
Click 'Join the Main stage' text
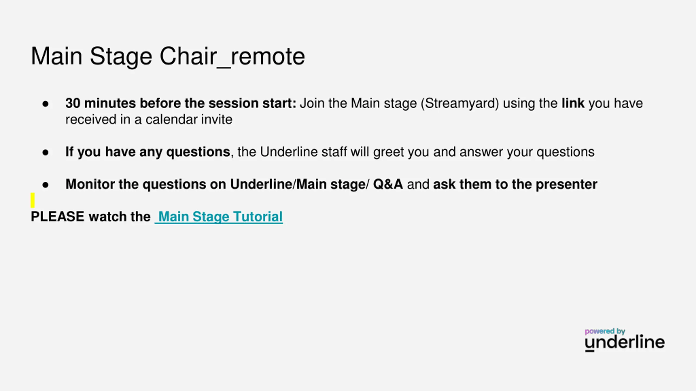pyautogui.click(x=358, y=103)
